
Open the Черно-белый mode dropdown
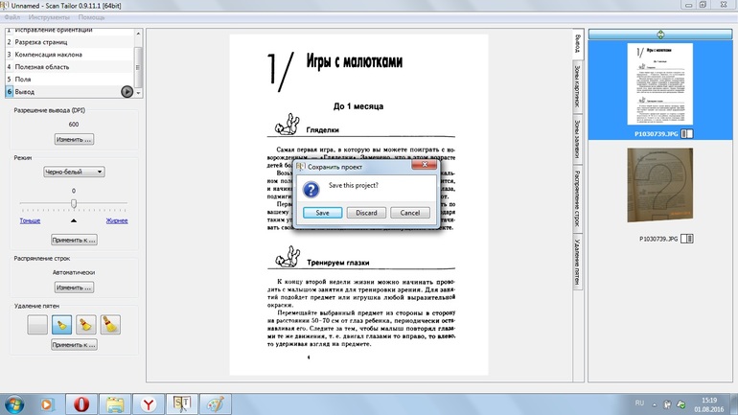point(74,172)
